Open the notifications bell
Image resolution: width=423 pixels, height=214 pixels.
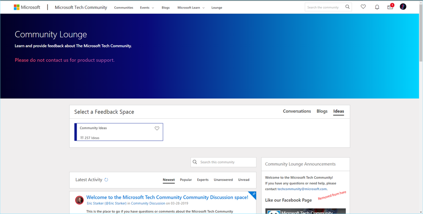tap(377, 7)
